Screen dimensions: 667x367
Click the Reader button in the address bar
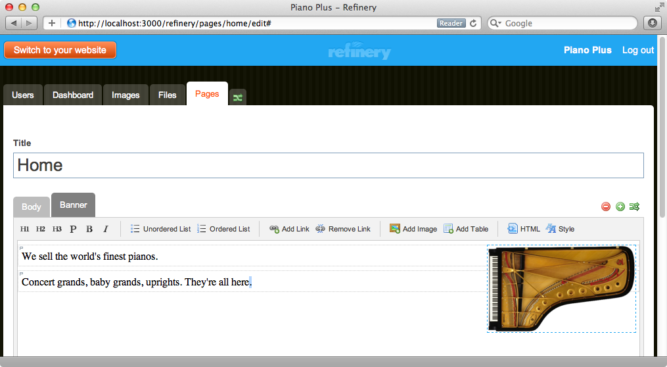pos(451,24)
